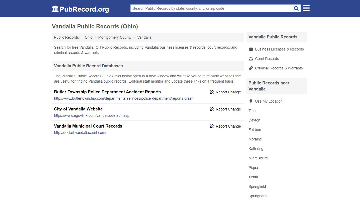The width and height of the screenshot is (360, 202).
Task: Go to Montgomery County breadcrumb
Action: click(x=115, y=37)
